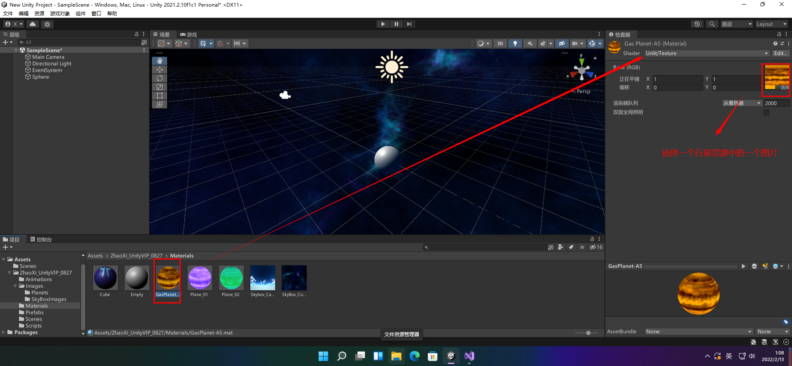
Task: Click the Play button
Action: click(383, 24)
